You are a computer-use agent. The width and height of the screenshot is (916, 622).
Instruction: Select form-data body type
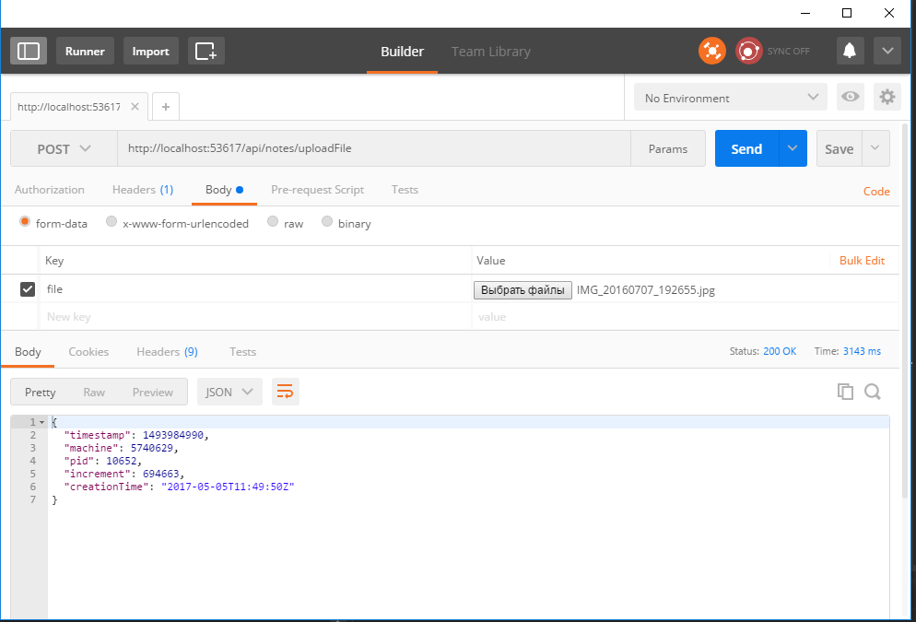25,221
